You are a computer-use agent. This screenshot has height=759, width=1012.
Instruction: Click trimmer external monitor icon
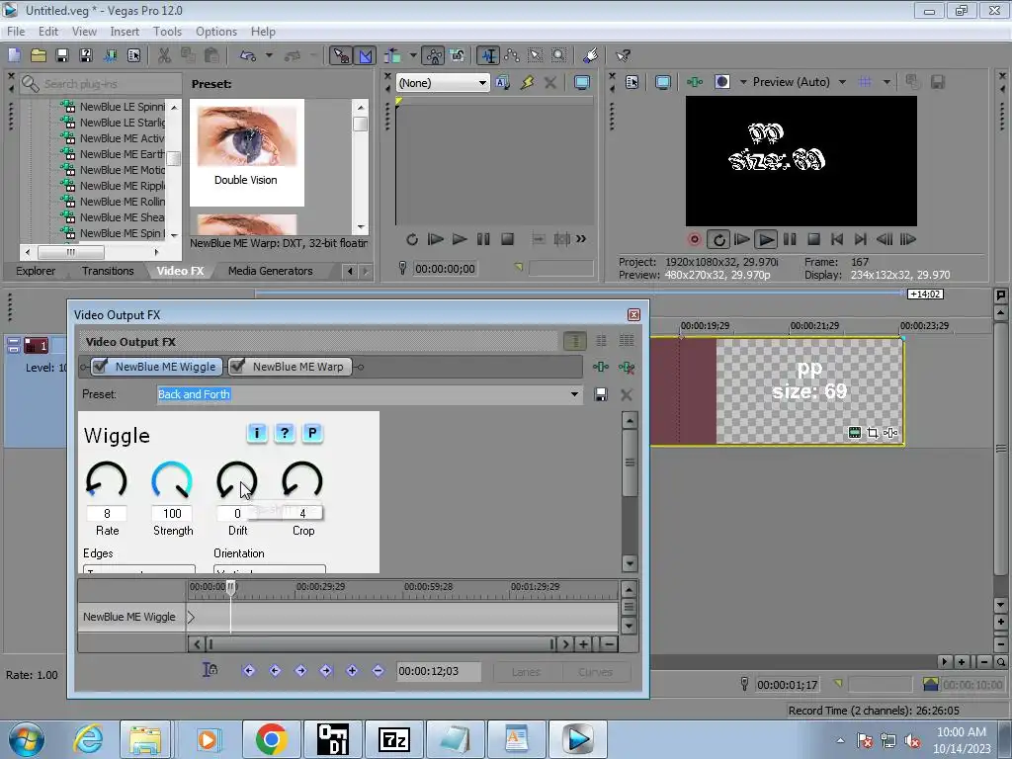tap(582, 83)
